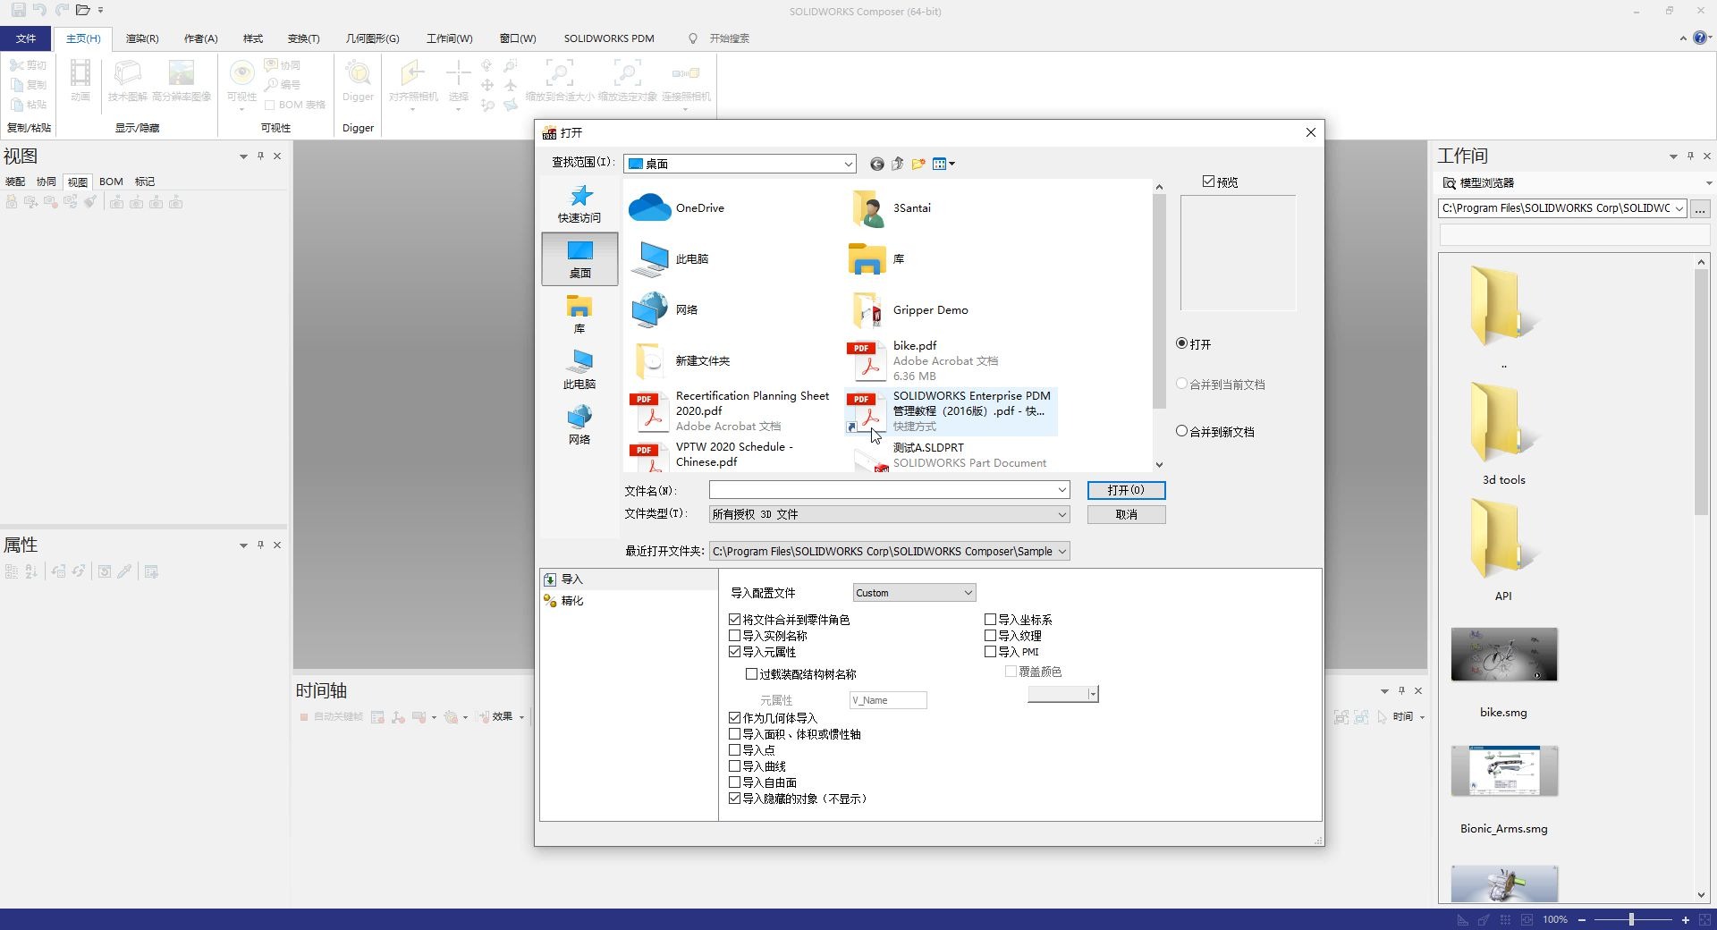Select Quick Access (快速访问) in places bar
The image size is (1717, 930).
coord(579,204)
